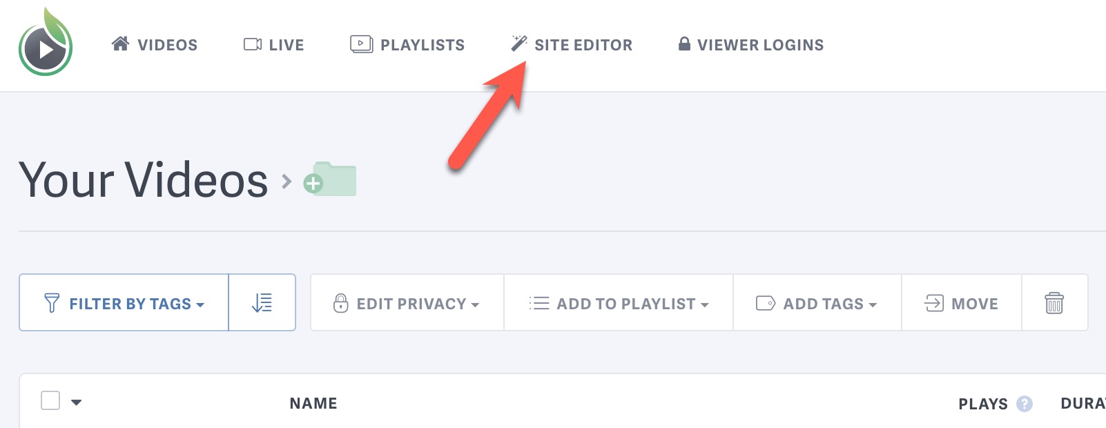Navigate to VIEWER LOGINS
This screenshot has width=1106, height=428.
[759, 44]
